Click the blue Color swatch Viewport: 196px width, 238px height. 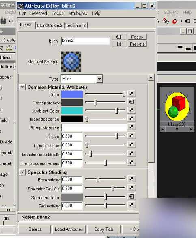(x=72, y=94)
